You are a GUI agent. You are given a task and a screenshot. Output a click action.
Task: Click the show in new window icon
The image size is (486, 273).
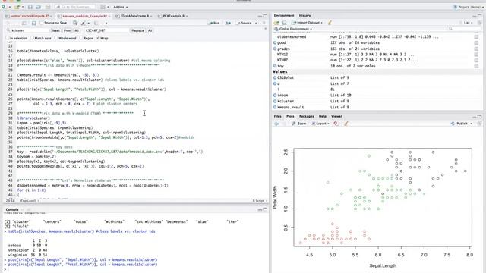pyautogui.click(x=24, y=23)
